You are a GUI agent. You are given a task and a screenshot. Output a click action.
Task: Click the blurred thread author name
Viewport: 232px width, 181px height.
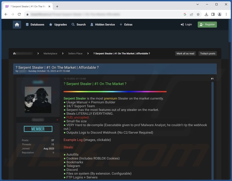coord(23,71)
